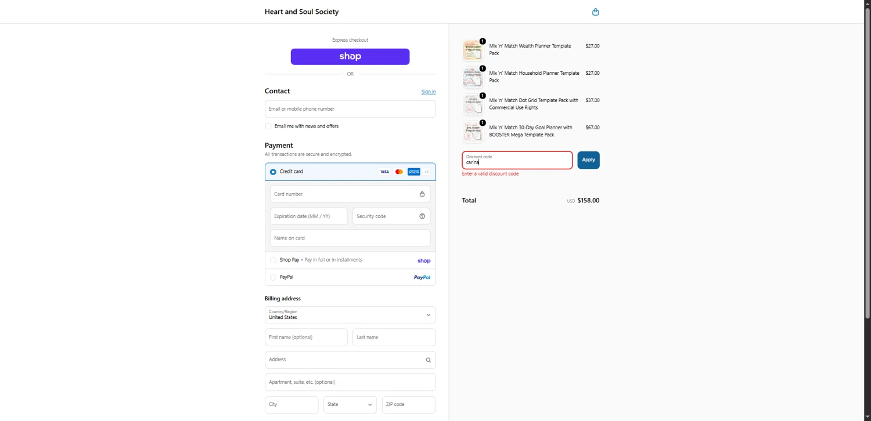Image resolution: width=871 pixels, height=421 pixels.
Task: Open the shopping bag cart icon
Action: pos(595,12)
